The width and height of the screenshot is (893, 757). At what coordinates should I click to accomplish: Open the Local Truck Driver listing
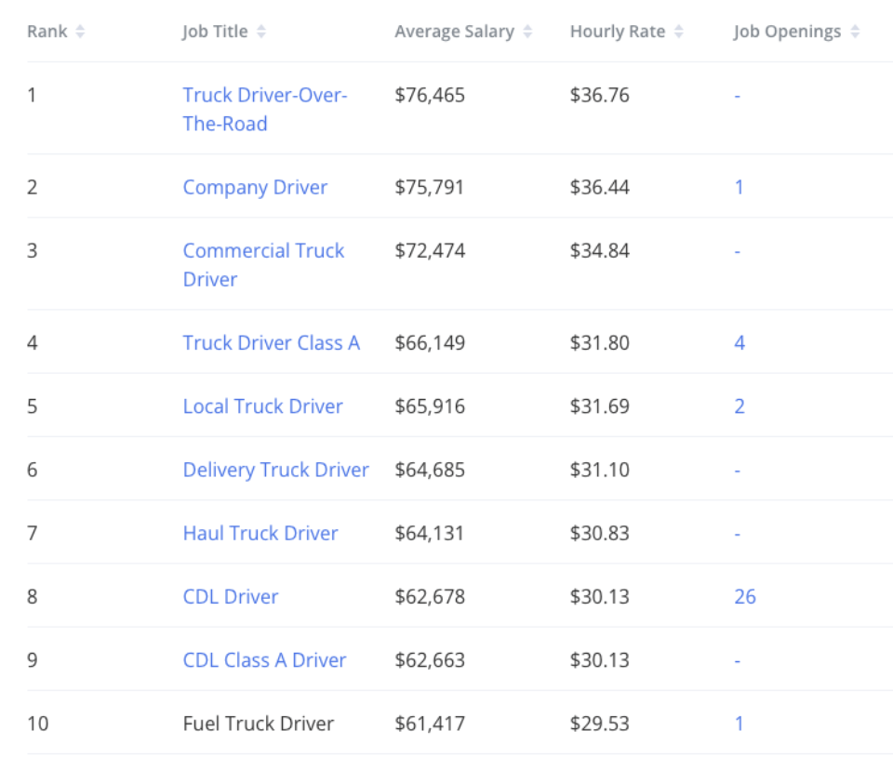(x=263, y=406)
